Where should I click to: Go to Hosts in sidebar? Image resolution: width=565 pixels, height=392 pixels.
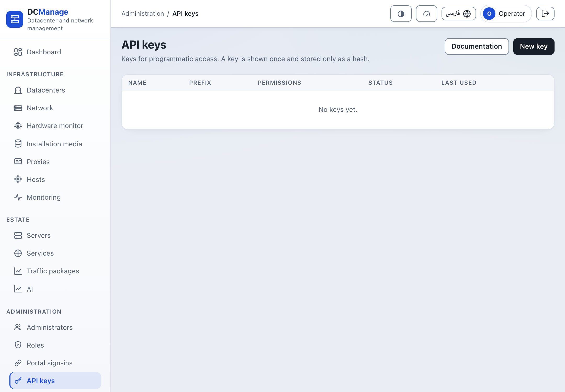(55, 179)
